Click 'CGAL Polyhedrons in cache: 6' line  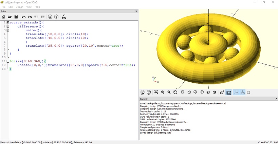point(154,117)
